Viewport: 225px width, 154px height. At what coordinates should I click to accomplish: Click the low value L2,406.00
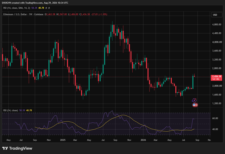pos(73,14)
